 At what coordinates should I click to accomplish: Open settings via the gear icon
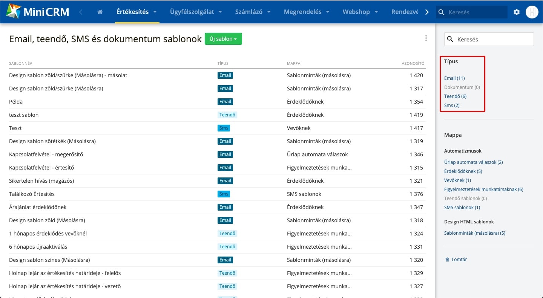[517, 12]
